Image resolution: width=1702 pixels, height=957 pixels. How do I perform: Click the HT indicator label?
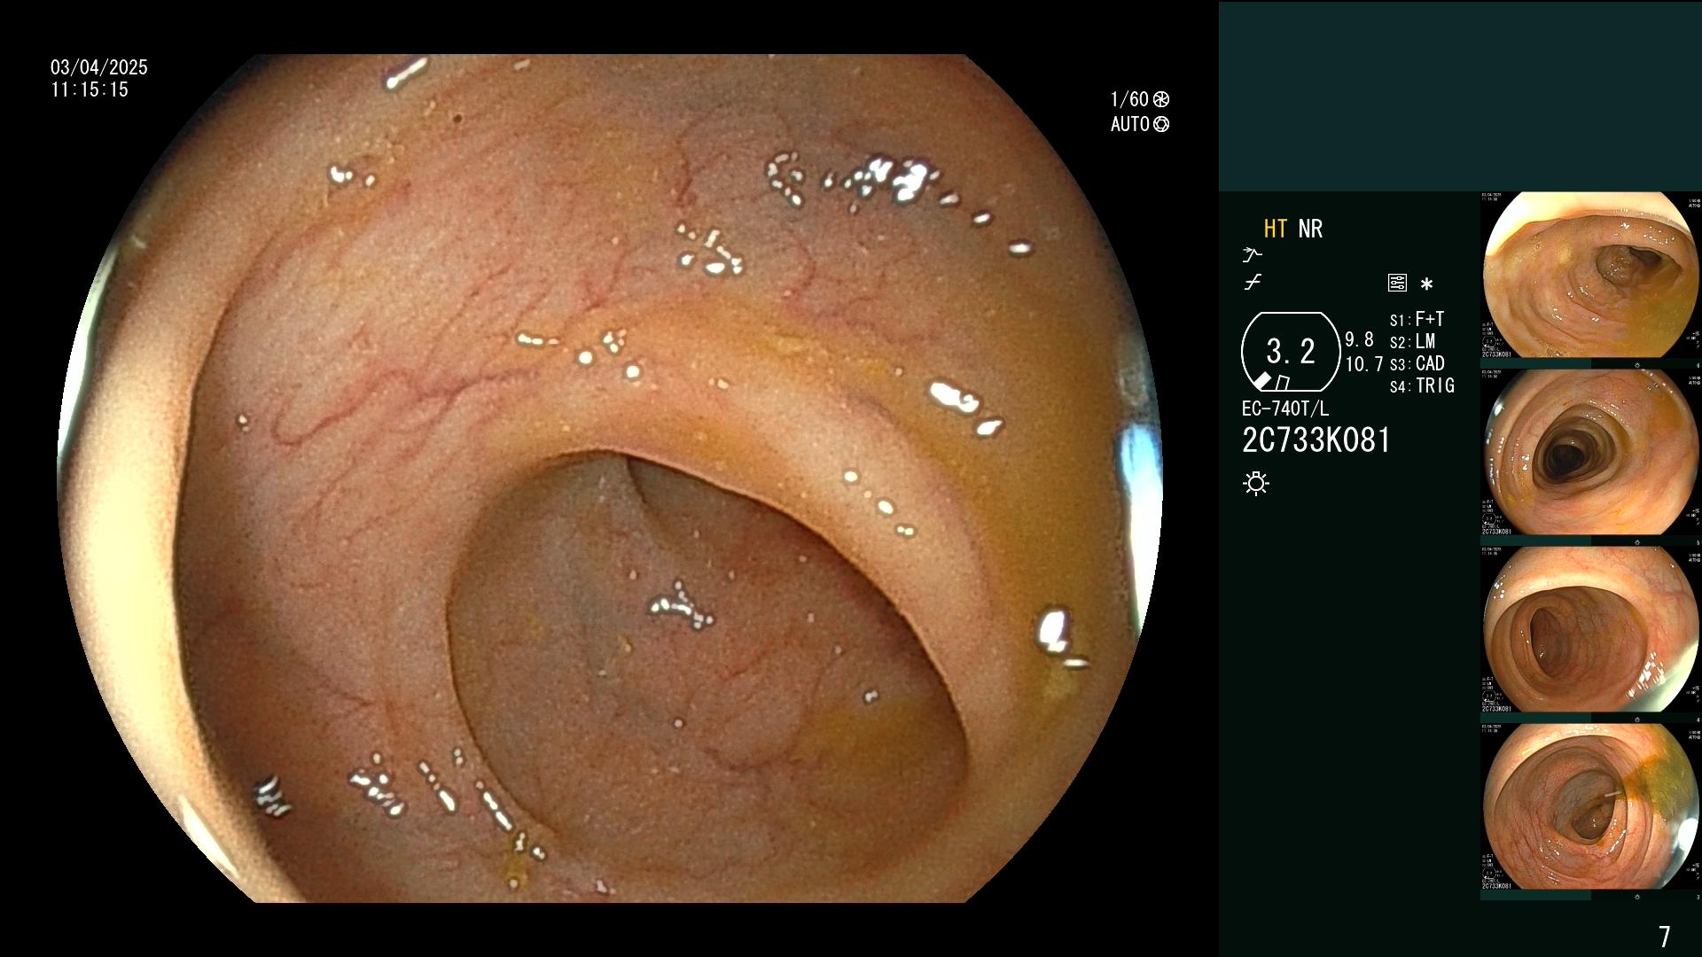pos(1275,229)
